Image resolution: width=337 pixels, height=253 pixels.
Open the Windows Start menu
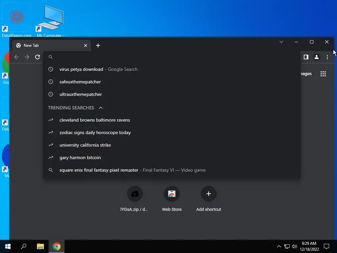click(x=8, y=246)
